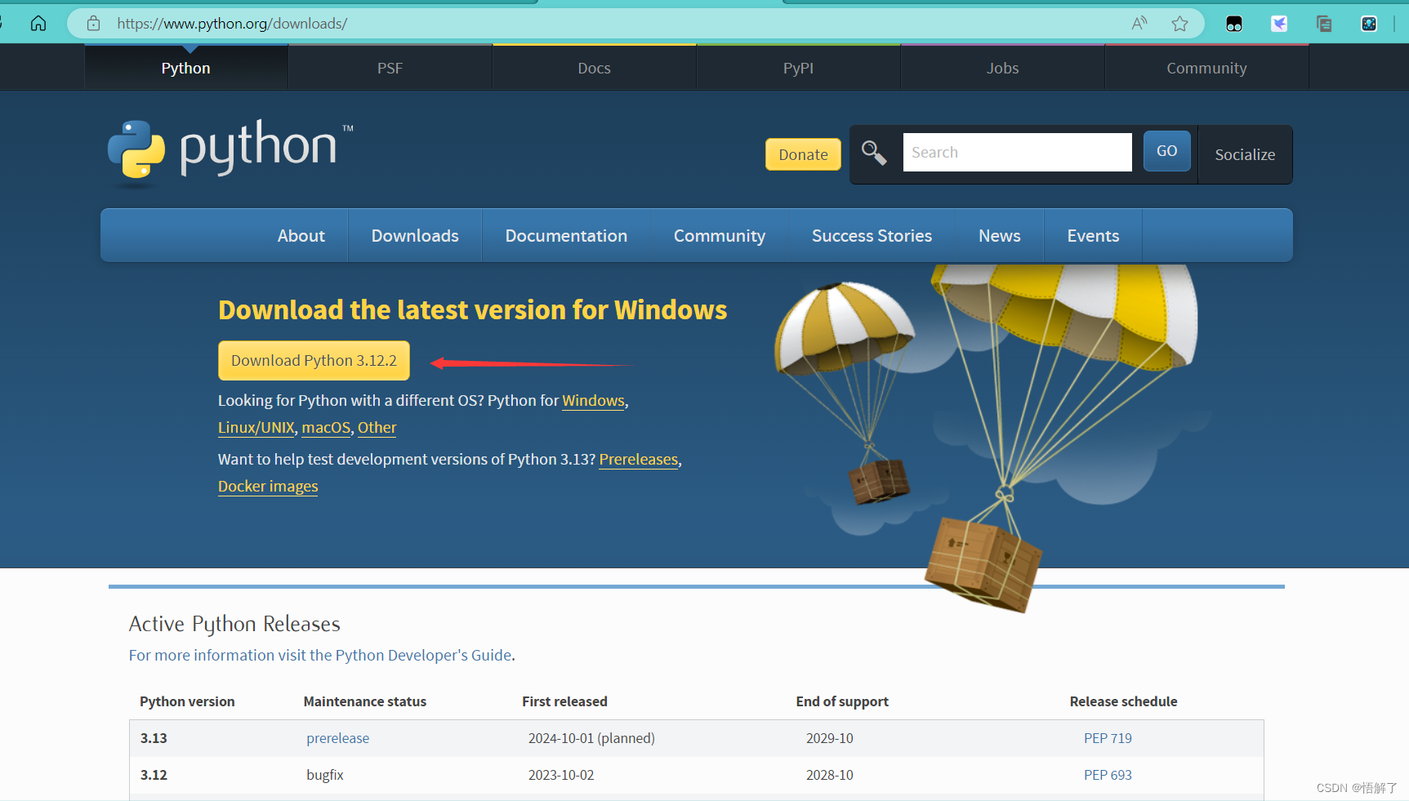1409x801 pixels.
Task: Click the GO search button
Action: coord(1166,151)
